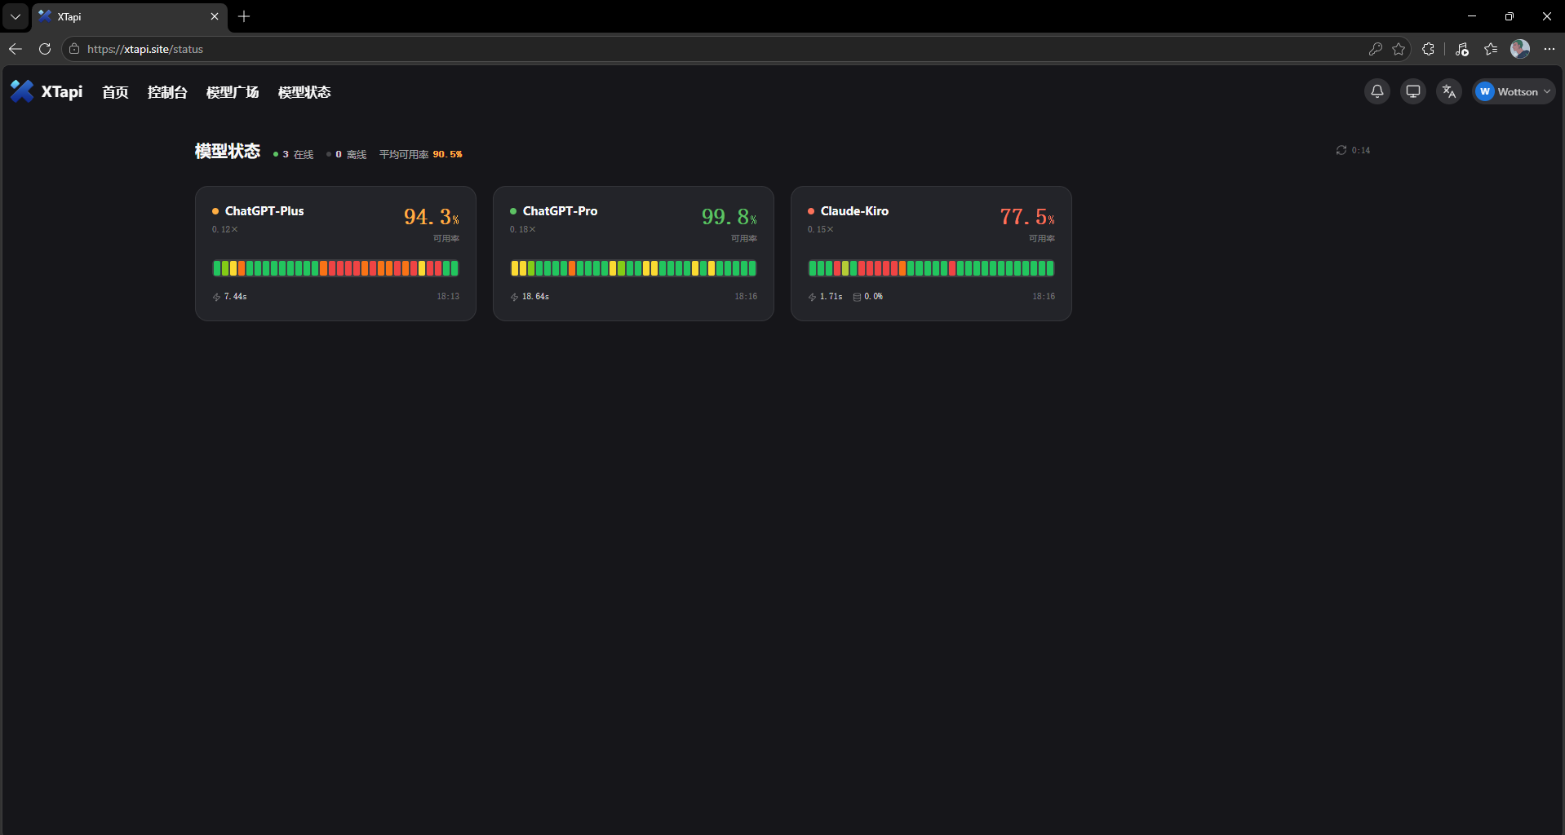The width and height of the screenshot is (1565, 835).
Task: Open a new browser tab
Action: (x=244, y=16)
